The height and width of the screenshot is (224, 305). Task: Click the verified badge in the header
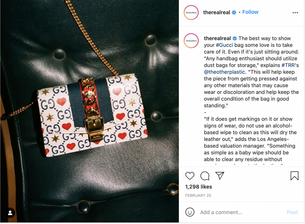tap(234, 12)
